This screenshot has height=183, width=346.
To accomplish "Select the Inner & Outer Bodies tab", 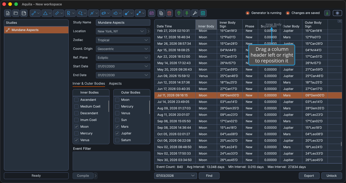I will 89,83.
